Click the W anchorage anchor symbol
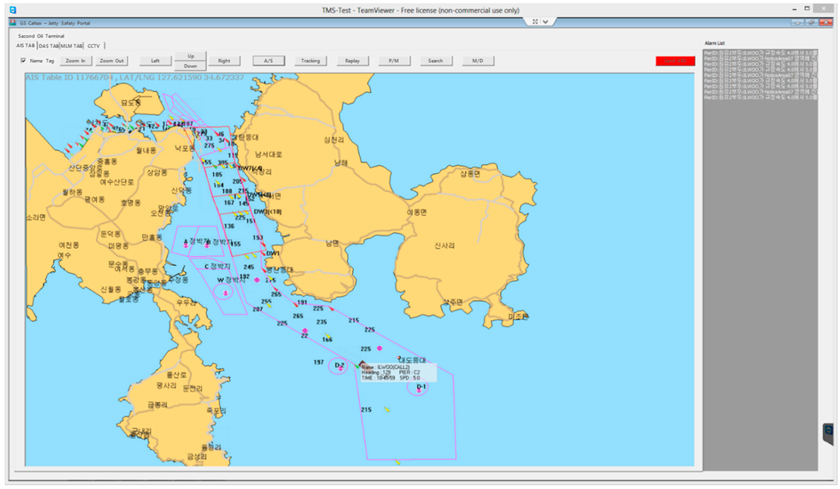This screenshot has height=489, width=840. pos(226,293)
